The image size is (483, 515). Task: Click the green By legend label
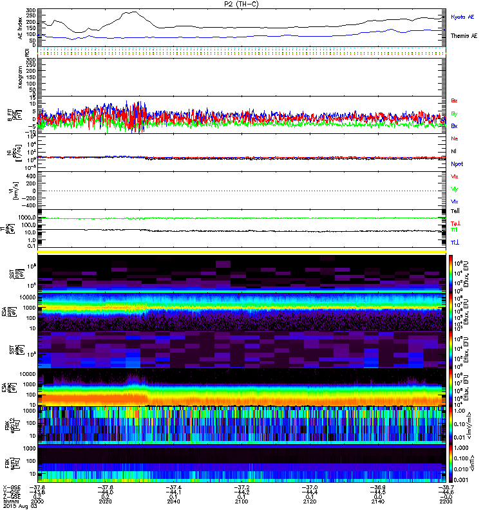pos(454,113)
